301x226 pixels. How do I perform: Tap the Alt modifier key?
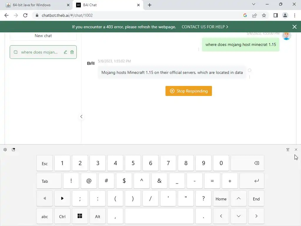click(x=98, y=216)
